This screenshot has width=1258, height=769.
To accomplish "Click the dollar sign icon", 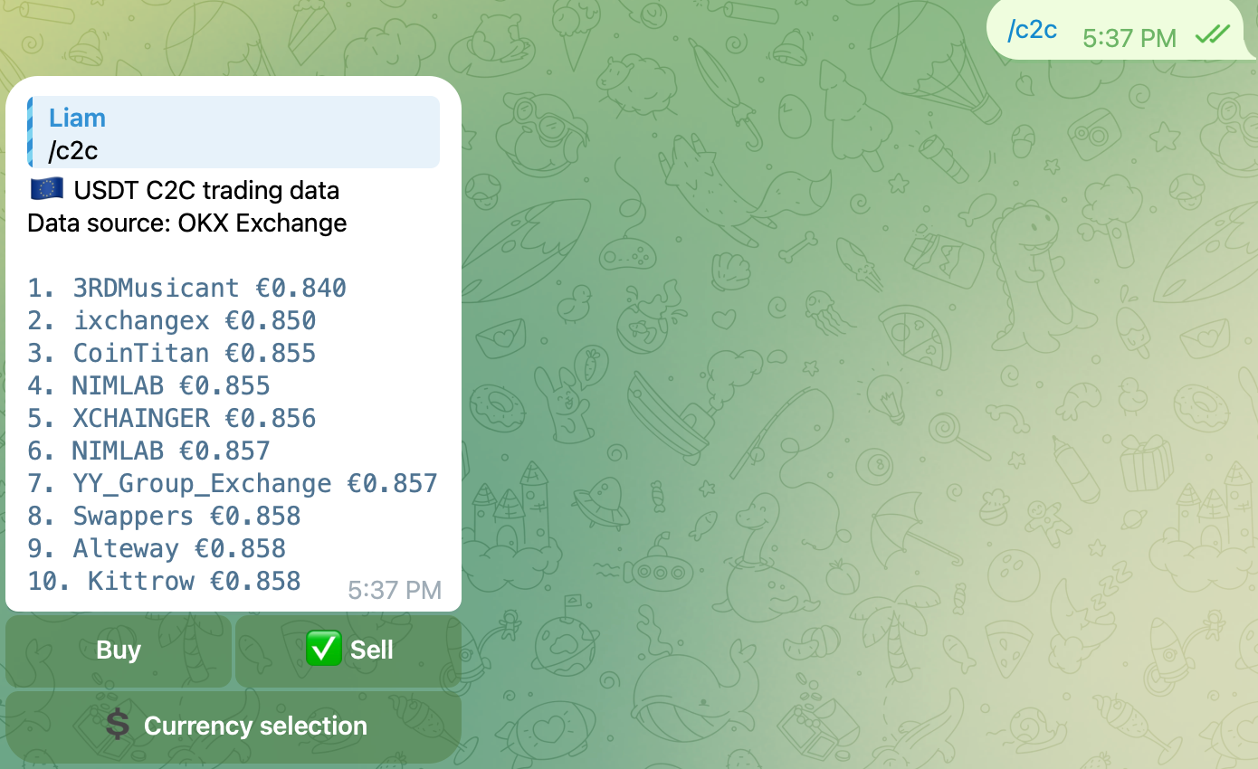I will click(x=118, y=726).
